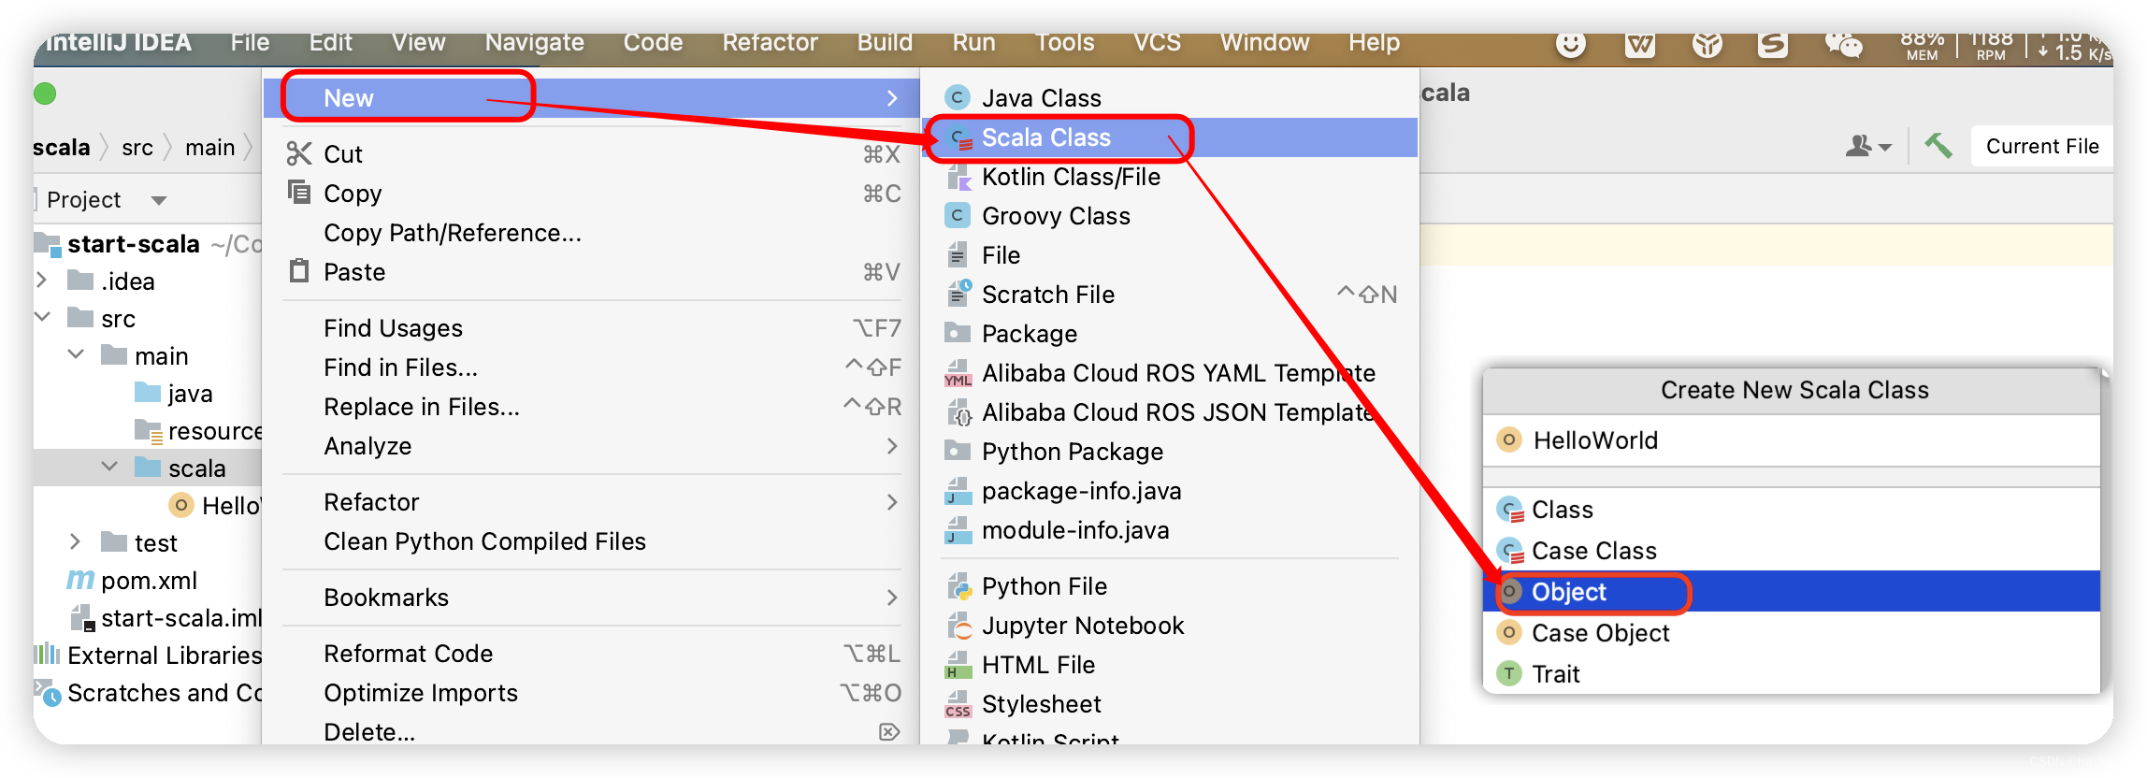Collapse the main folder

pyautogui.click(x=77, y=355)
